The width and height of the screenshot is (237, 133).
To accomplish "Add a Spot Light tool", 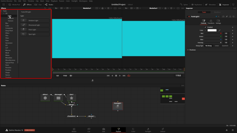I will tap(35, 34).
